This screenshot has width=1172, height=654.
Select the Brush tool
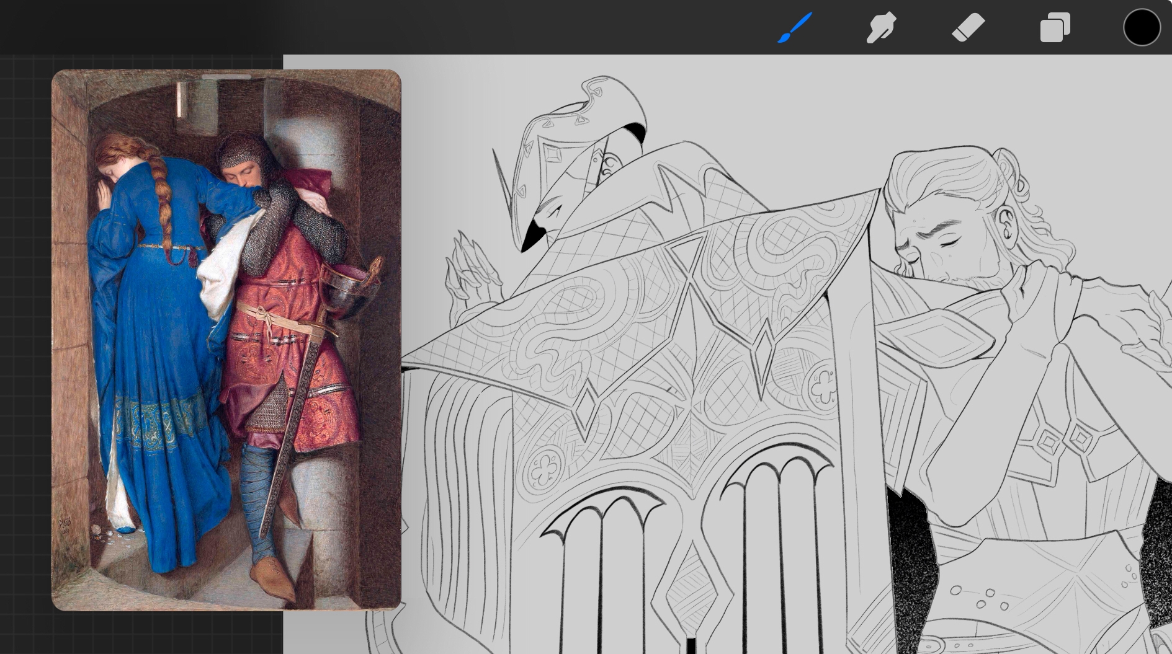795,28
